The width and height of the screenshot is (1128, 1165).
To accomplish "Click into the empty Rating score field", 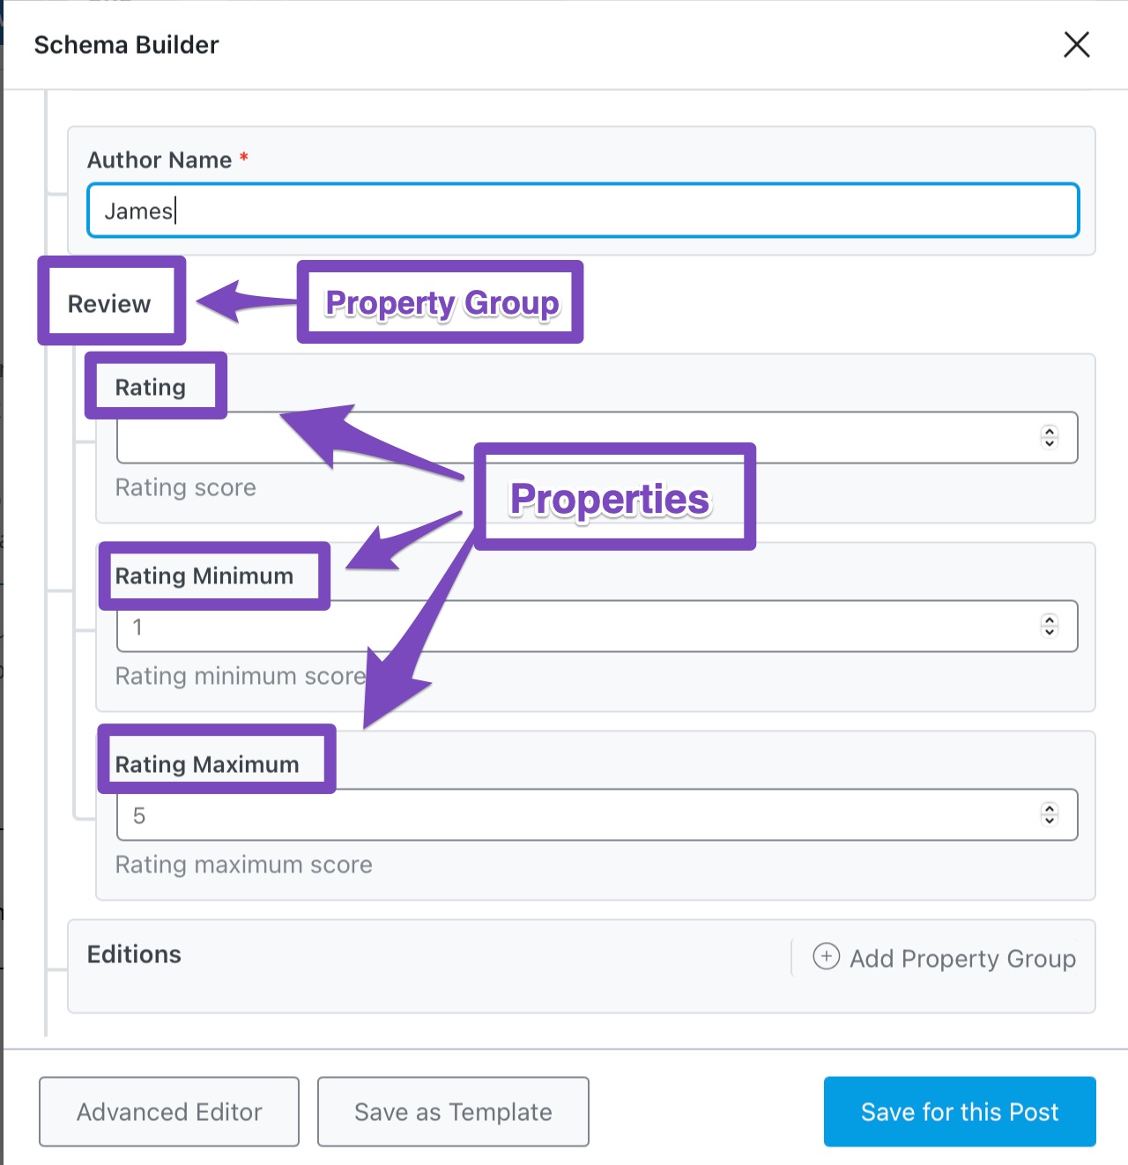I will pos(597,438).
